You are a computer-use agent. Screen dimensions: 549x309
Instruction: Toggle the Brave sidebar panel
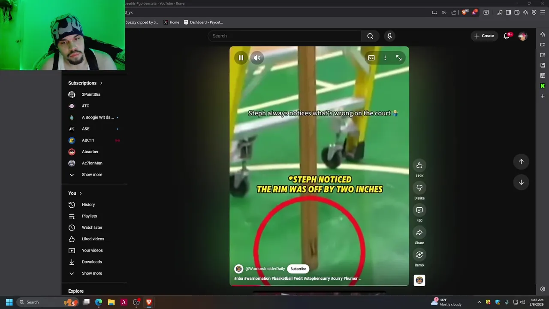coord(508,12)
